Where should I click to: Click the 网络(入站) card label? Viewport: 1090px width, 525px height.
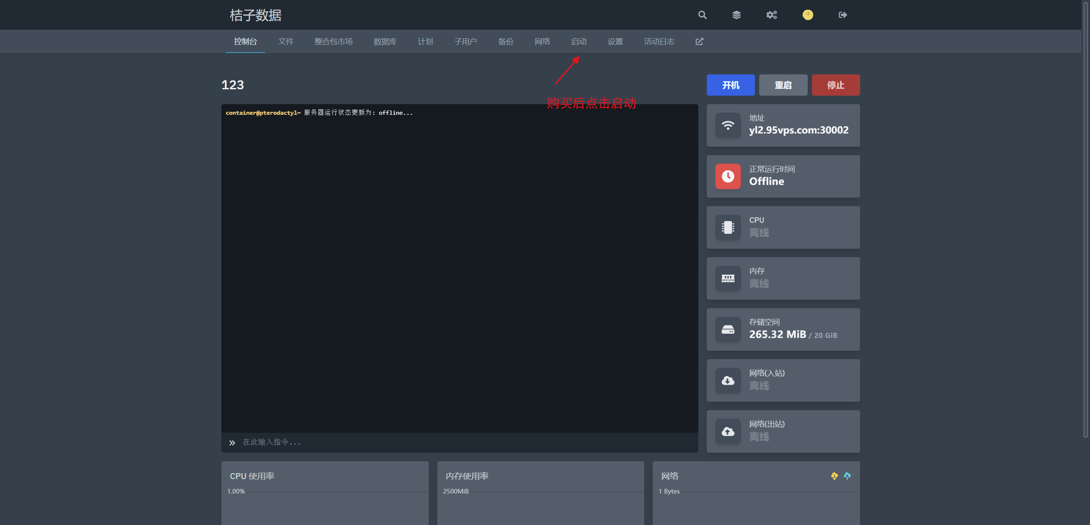[x=767, y=373]
